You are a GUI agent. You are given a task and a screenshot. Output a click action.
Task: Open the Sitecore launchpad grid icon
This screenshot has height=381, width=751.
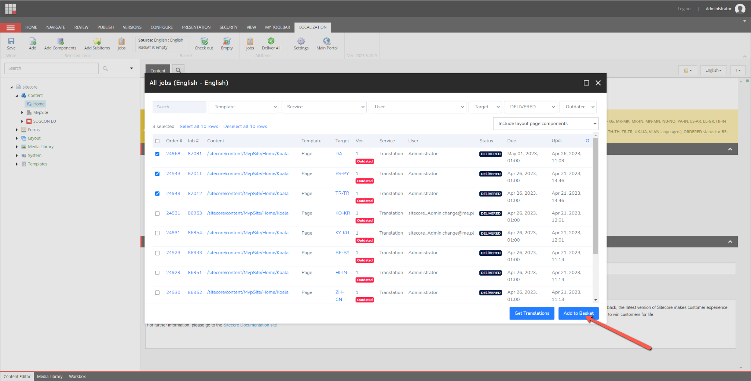(x=10, y=9)
